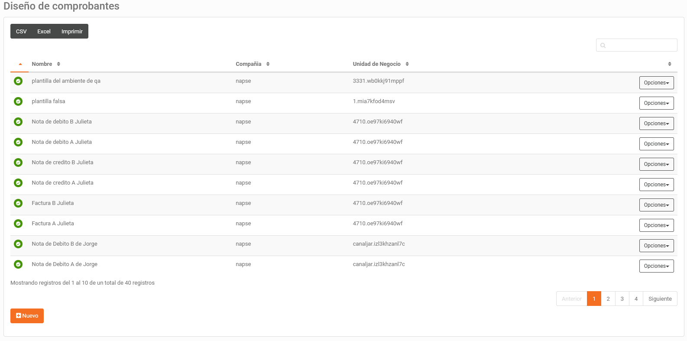Export table to Excel
687x341 pixels.
[x=44, y=31]
